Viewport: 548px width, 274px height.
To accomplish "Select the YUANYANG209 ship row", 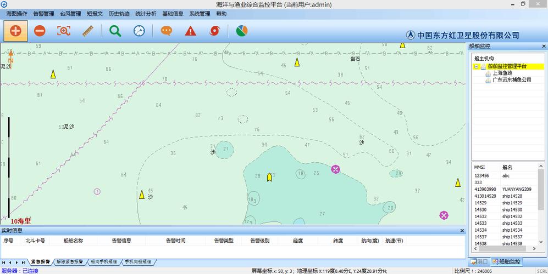I will (x=516, y=189).
